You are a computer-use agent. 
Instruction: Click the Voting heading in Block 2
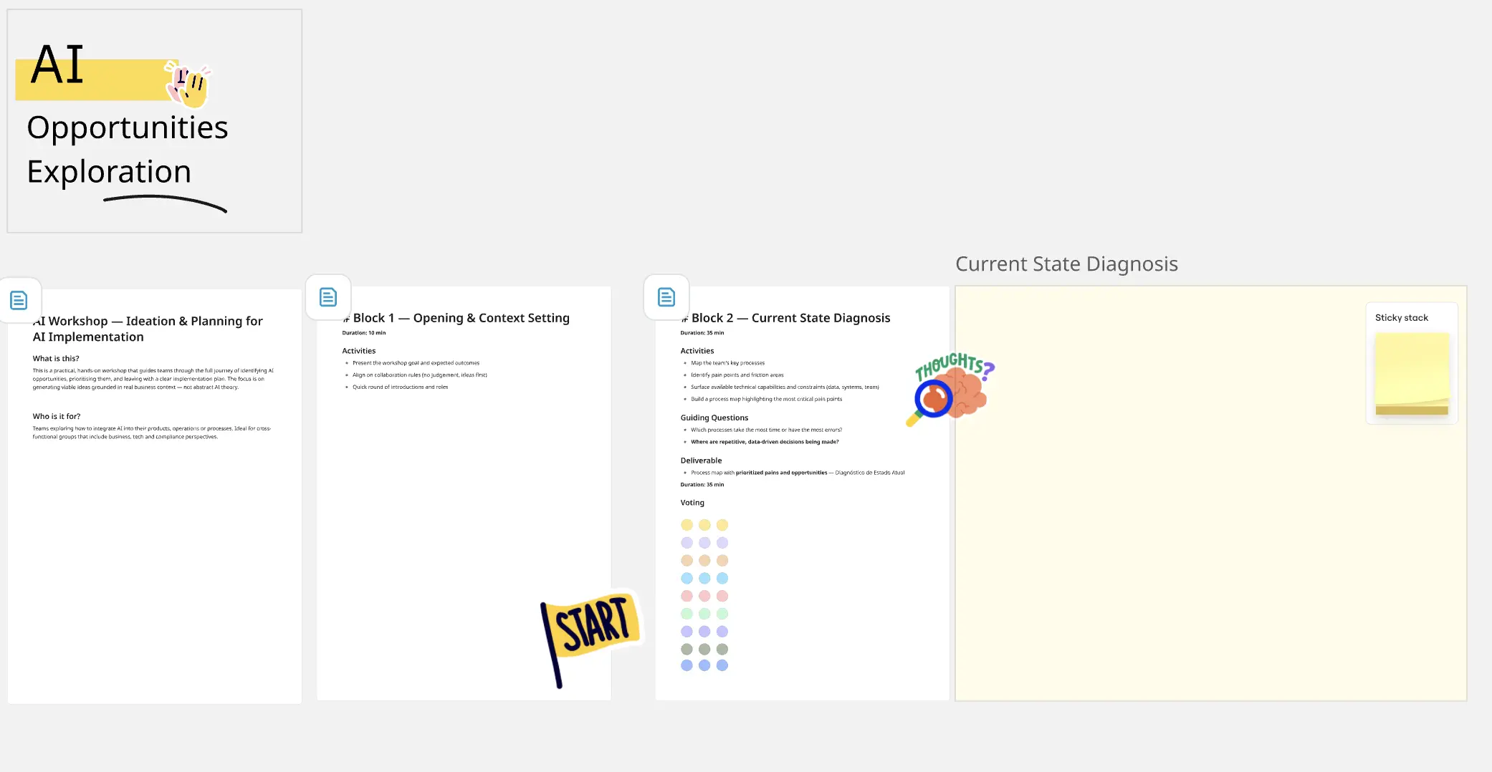click(x=692, y=503)
